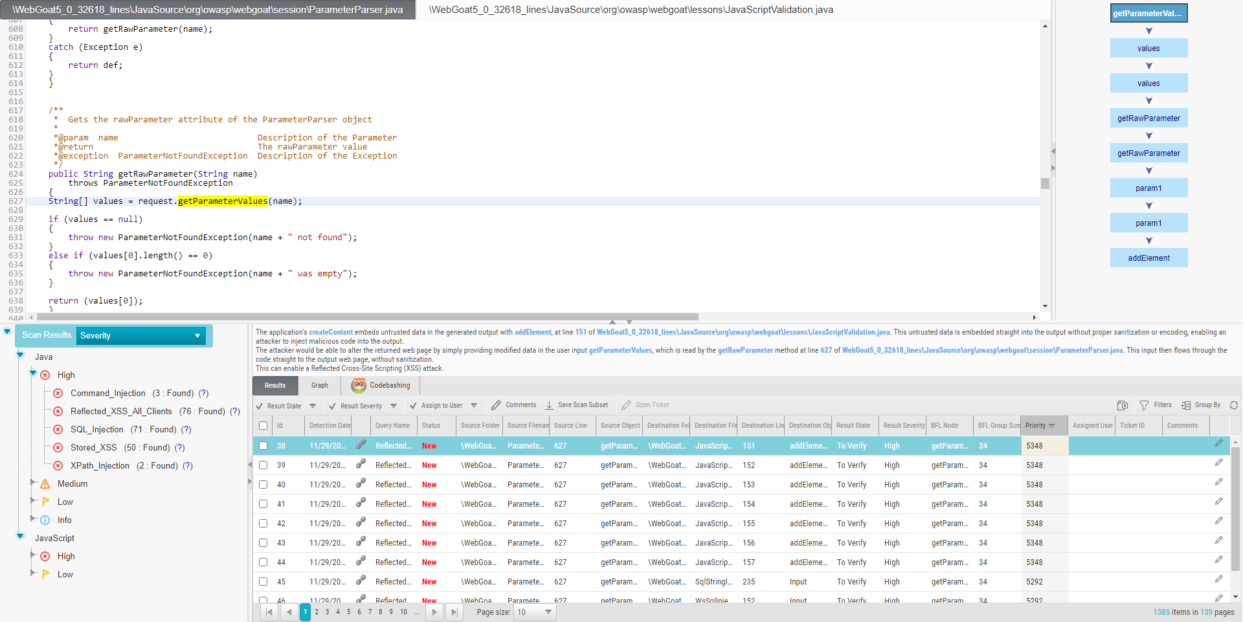Sort by the Priority column header
Image resolution: width=1243 pixels, height=622 pixels.
(x=1043, y=425)
